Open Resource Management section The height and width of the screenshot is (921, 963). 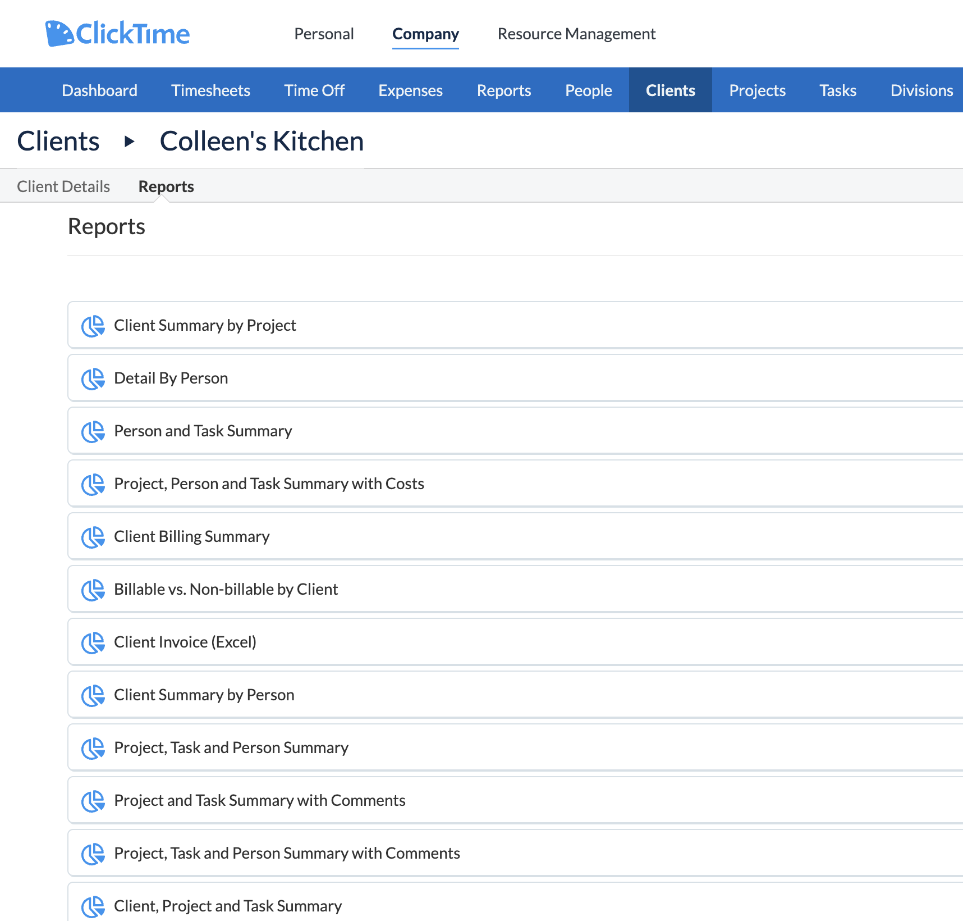point(576,34)
